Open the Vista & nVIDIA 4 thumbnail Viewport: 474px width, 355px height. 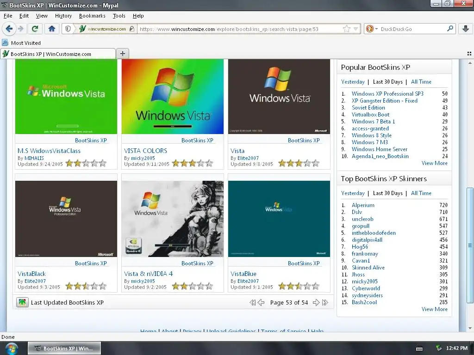pos(173,219)
